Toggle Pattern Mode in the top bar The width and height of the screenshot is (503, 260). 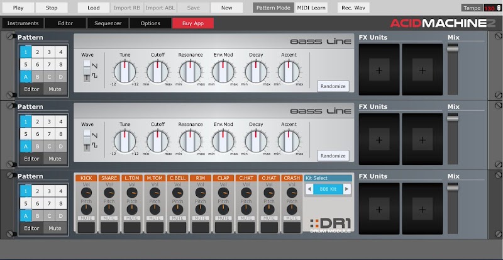[274, 8]
